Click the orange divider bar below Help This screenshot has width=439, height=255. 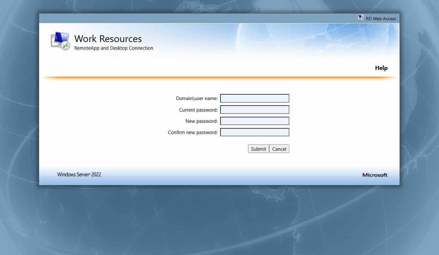[219, 77]
